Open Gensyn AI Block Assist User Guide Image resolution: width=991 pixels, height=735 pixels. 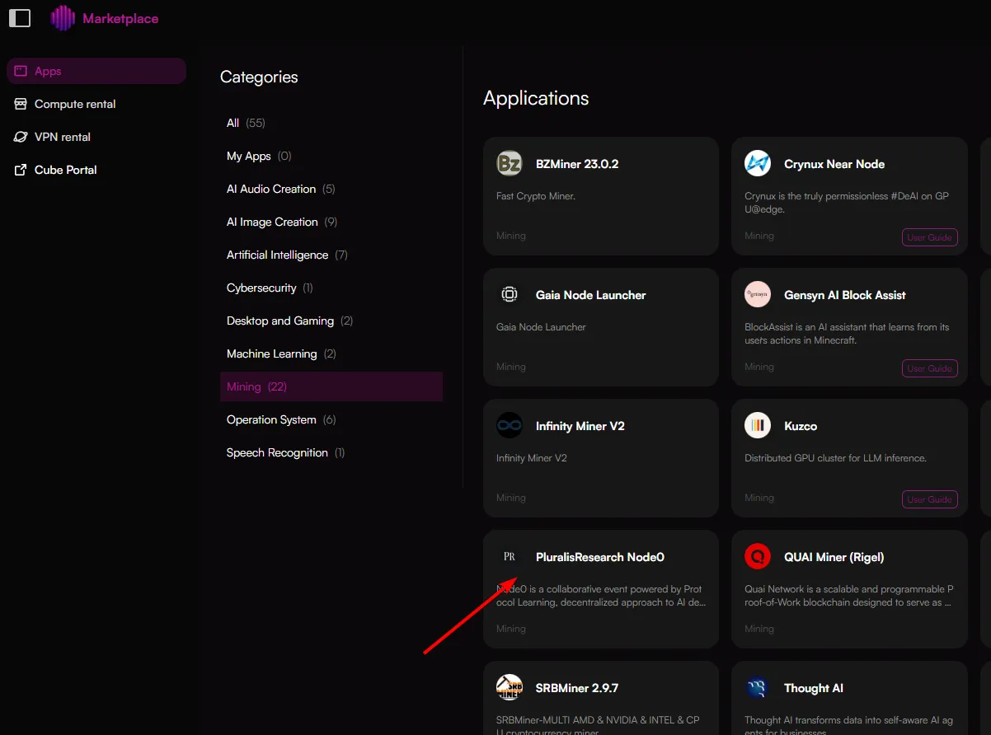pos(930,368)
